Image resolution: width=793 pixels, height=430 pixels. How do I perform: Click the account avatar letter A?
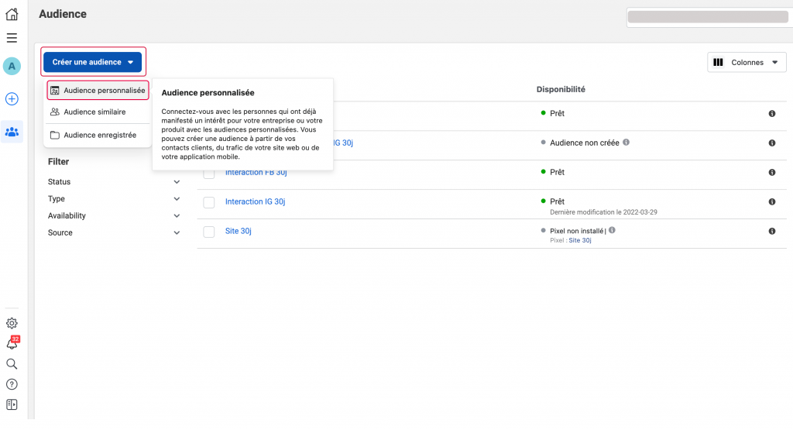tap(12, 67)
